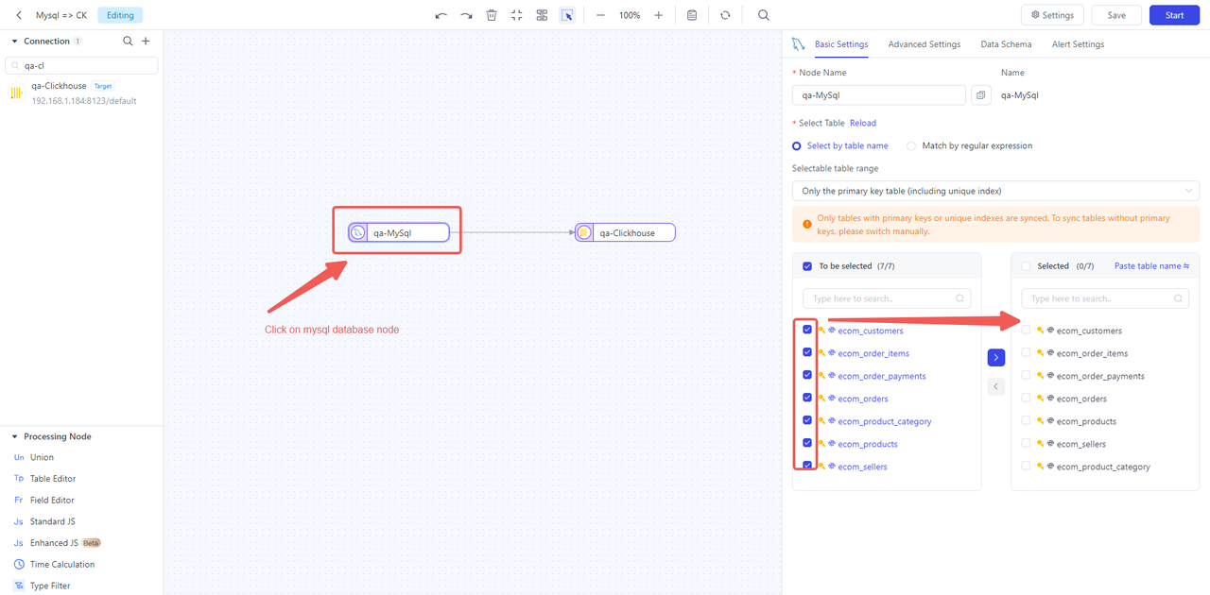This screenshot has height=595, width=1210.
Task: Undo the last canvas action
Action: 441,15
